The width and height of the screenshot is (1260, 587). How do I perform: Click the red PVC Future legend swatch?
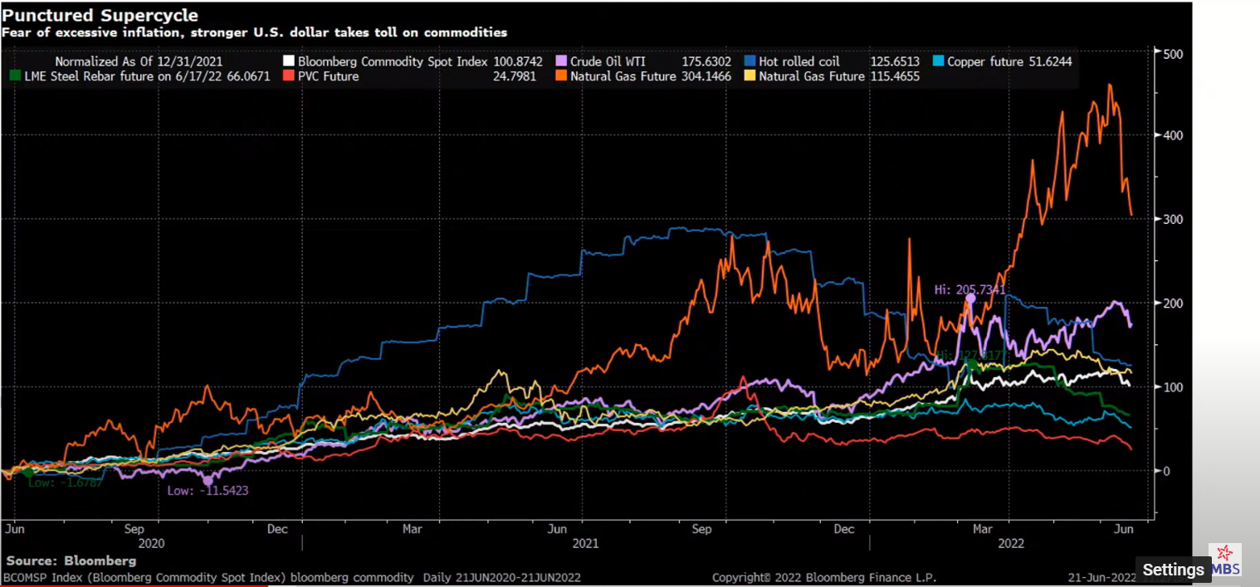[x=289, y=76]
